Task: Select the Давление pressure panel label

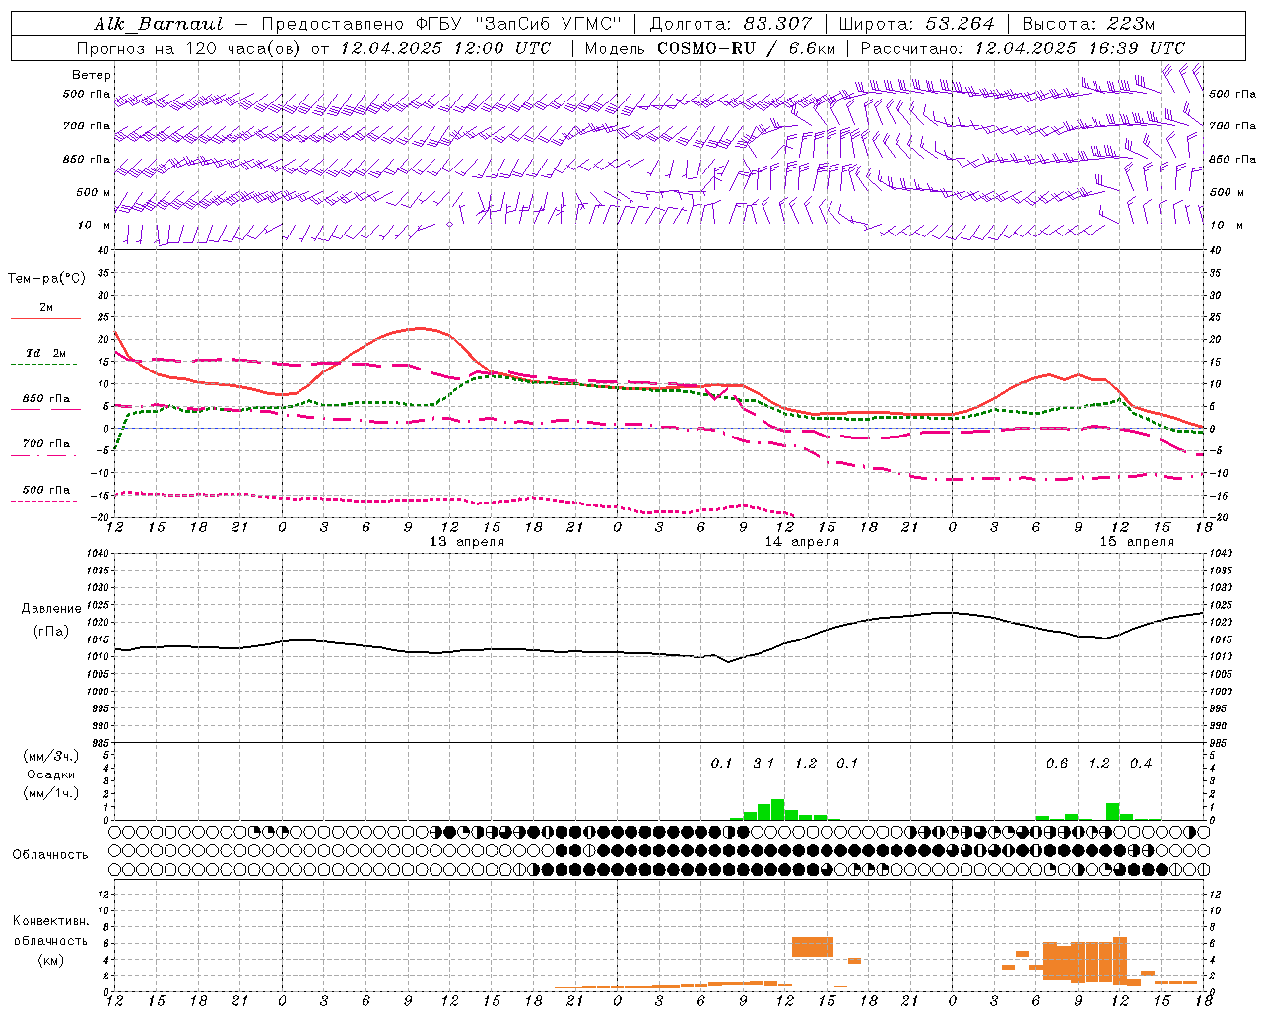Action: 51,609
